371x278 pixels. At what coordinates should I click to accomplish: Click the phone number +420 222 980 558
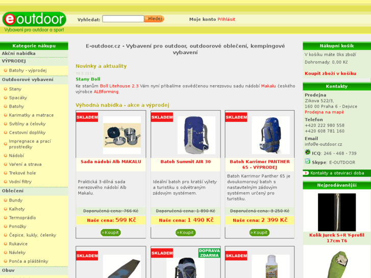click(x=325, y=125)
